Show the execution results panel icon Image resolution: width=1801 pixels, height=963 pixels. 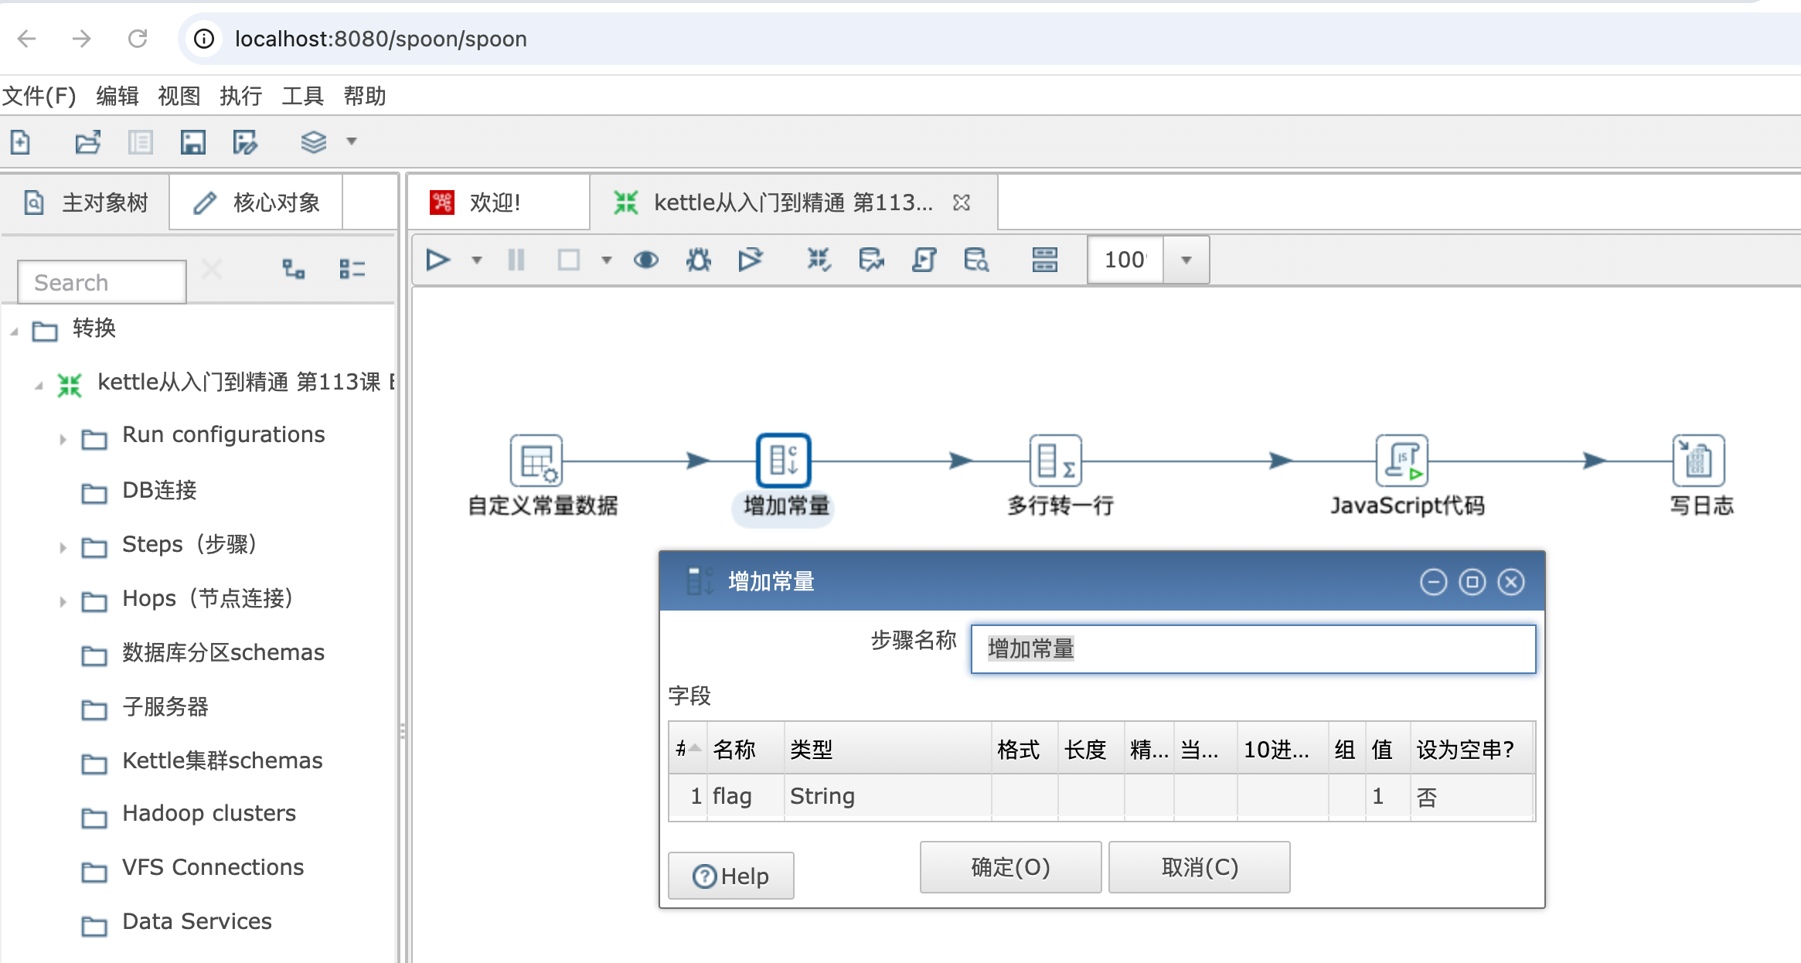[1044, 260]
